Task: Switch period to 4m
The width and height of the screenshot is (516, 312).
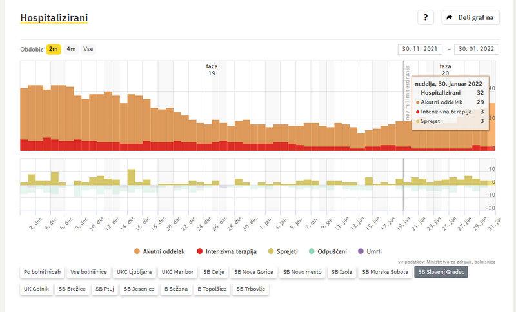Action: (71, 49)
